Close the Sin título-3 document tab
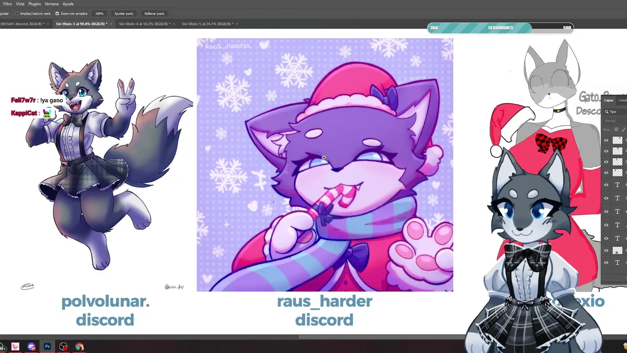 tap(111, 24)
